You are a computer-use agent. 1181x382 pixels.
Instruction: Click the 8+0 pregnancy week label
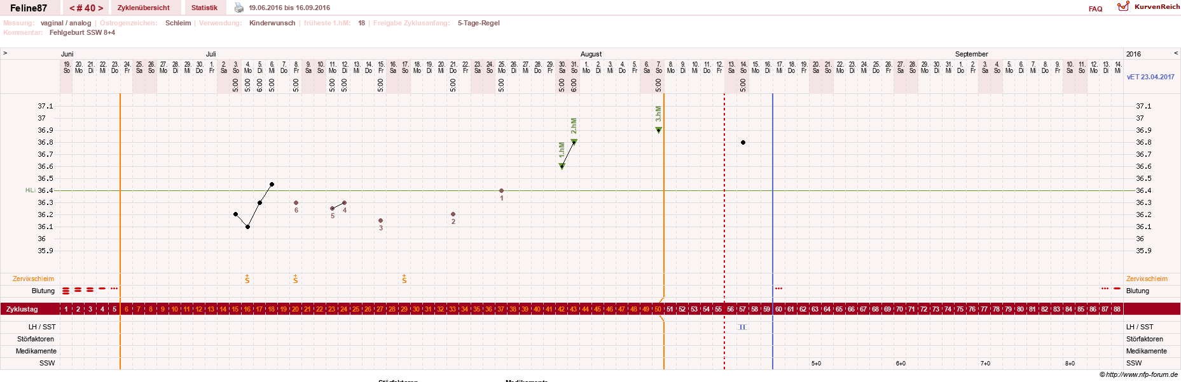coord(1070,364)
